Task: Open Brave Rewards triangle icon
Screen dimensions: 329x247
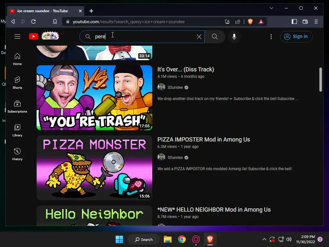Action: tap(261, 22)
